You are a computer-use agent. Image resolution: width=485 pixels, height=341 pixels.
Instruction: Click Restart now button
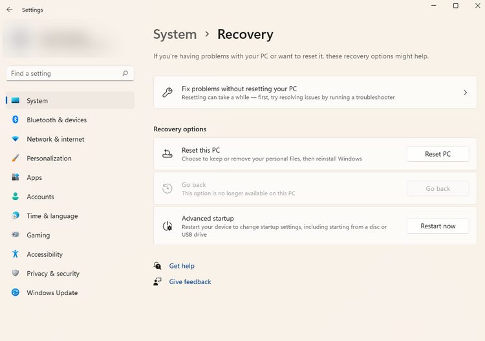[x=438, y=226]
